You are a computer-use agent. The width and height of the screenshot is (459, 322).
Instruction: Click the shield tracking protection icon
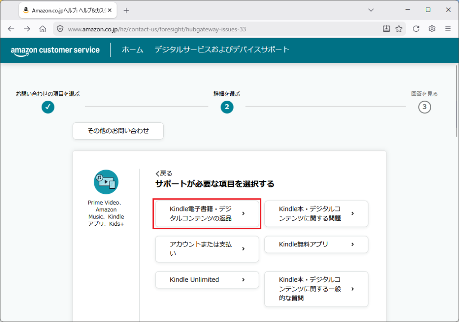point(60,29)
